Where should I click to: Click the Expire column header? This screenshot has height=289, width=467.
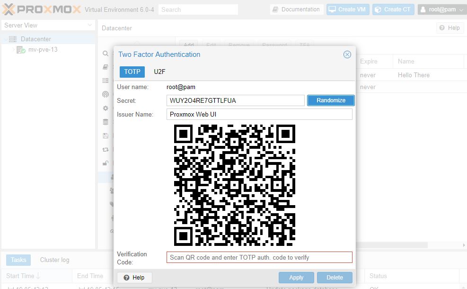[374, 61]
